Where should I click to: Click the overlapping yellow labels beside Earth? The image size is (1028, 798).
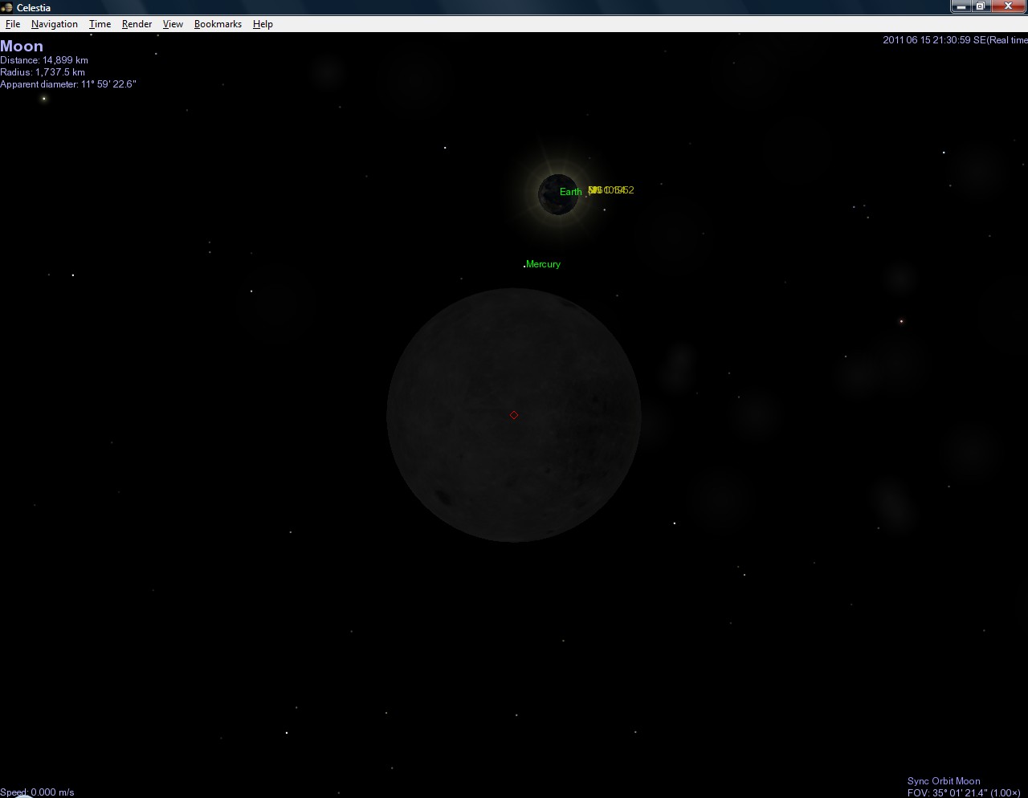pos(611,190)
